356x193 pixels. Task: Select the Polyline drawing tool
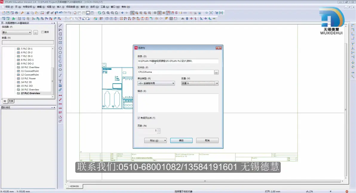[60, 30]
